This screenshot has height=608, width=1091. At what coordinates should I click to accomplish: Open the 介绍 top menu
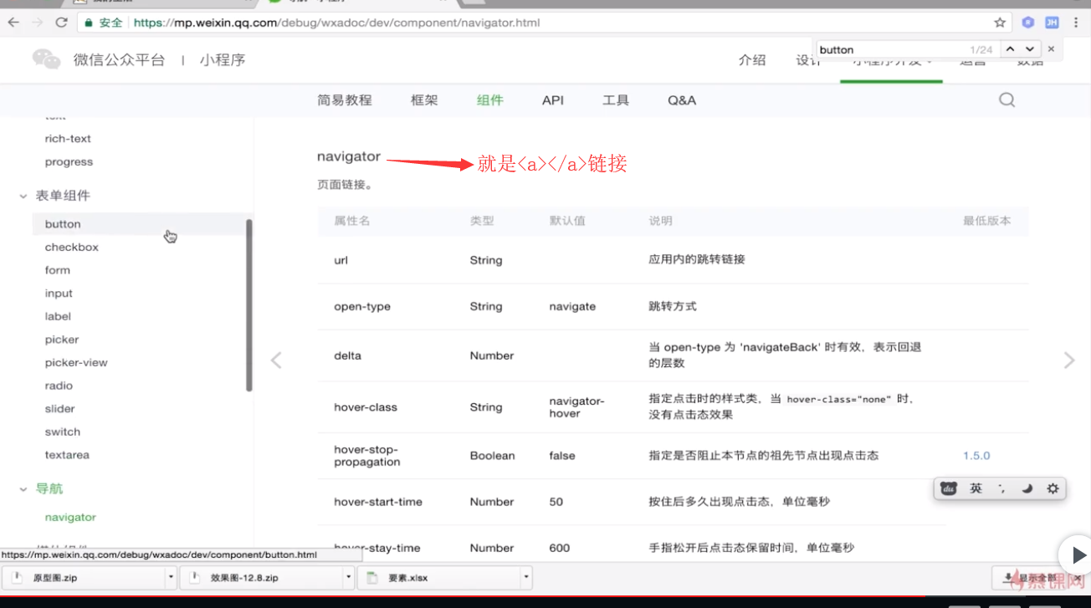[x=752, y=59]
